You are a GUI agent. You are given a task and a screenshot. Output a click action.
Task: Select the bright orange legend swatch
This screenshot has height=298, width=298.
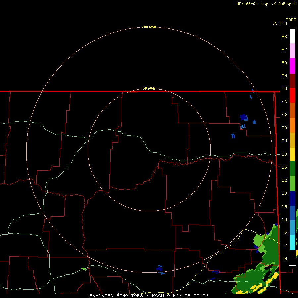pos(292,125)
